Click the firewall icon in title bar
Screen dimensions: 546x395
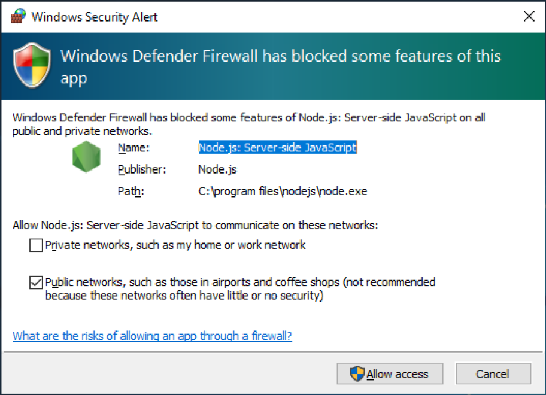click(19, 16)
